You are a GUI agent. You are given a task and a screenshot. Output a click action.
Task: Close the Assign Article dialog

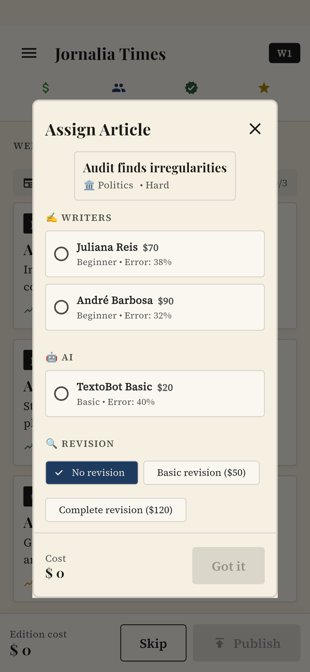pos(255,129)
